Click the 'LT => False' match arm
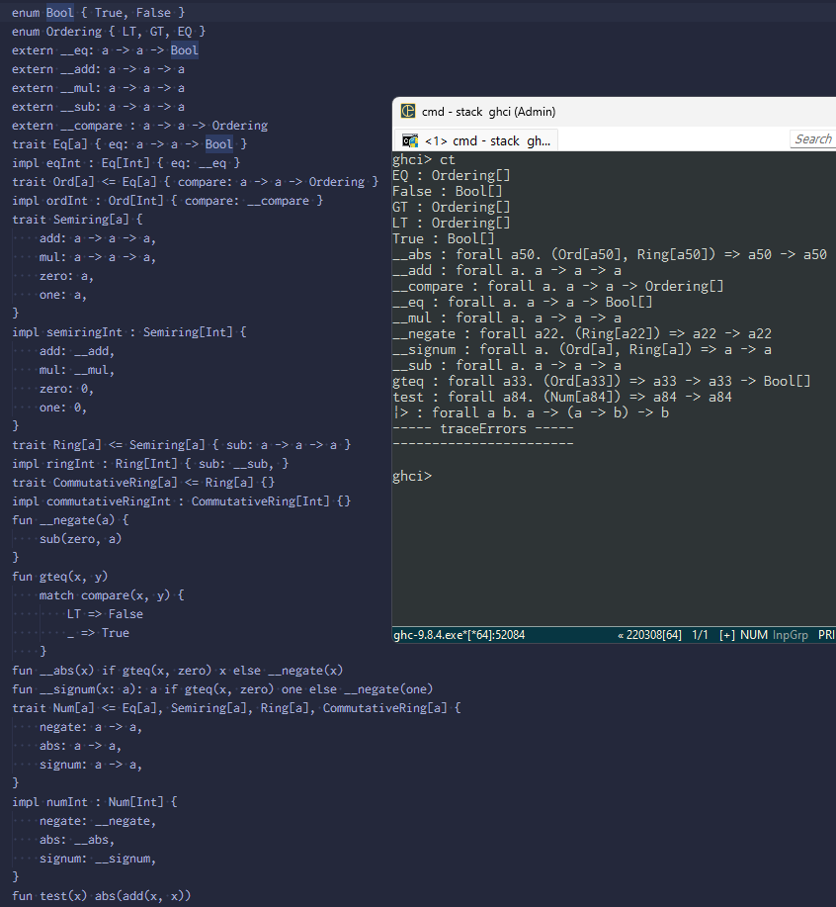This screenshot has height=907, width=836. point(105,614)
